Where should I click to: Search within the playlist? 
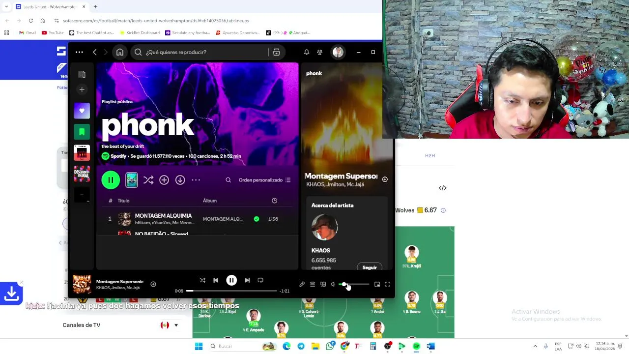pyautogui.click(x=228, y=180)
